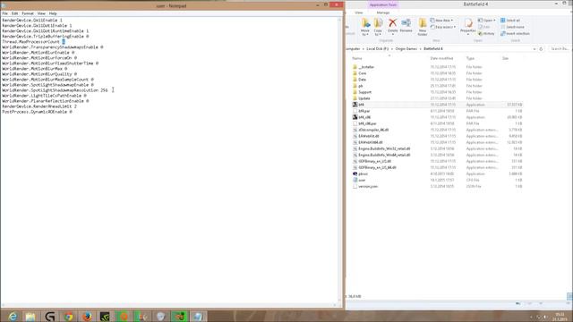Create a New folder from the ribbon
Screen dimensions: 573x322
[423, 27]
